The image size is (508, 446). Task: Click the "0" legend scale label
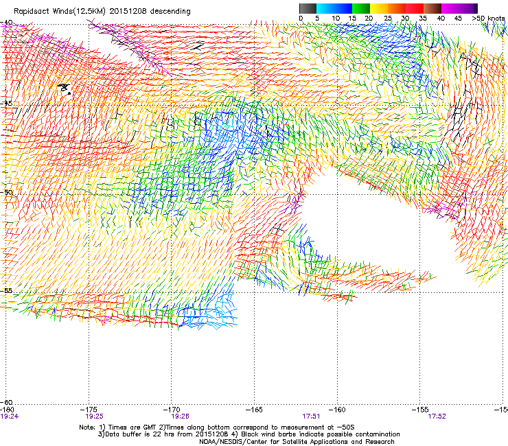[x=301, y=19]
